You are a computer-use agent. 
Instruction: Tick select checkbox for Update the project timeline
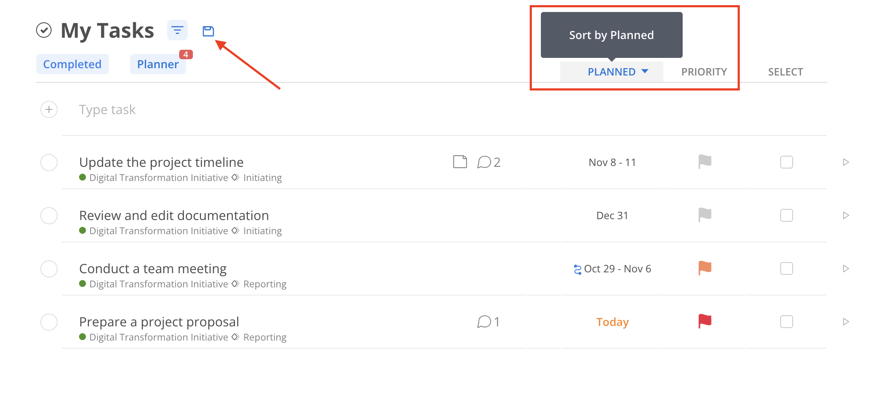[787, 162]
